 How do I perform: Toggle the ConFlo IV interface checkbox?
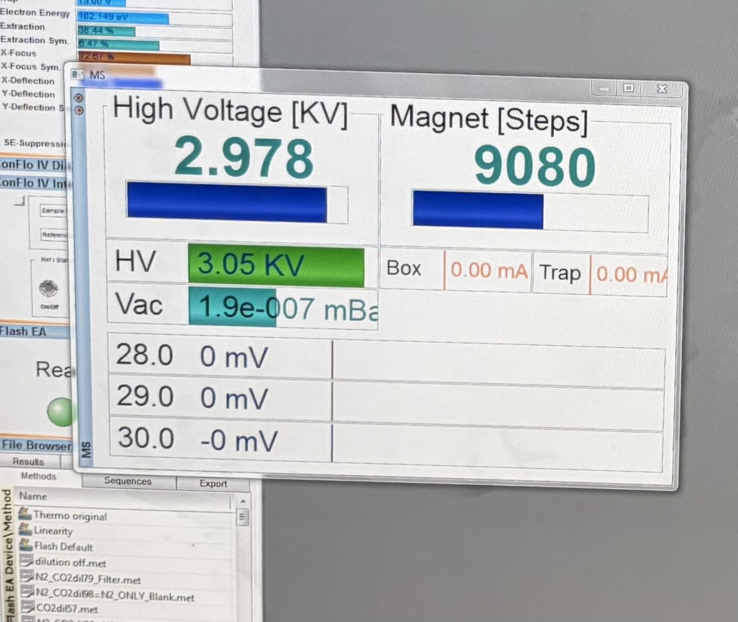click(20, 200)
